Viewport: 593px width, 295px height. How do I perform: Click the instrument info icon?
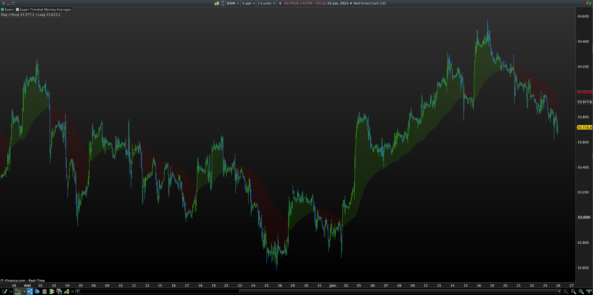pos(280,3)
